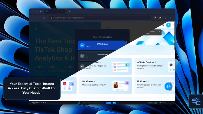Open a new tab with plus button
The image size is (203, 114).
click(70, 11)
